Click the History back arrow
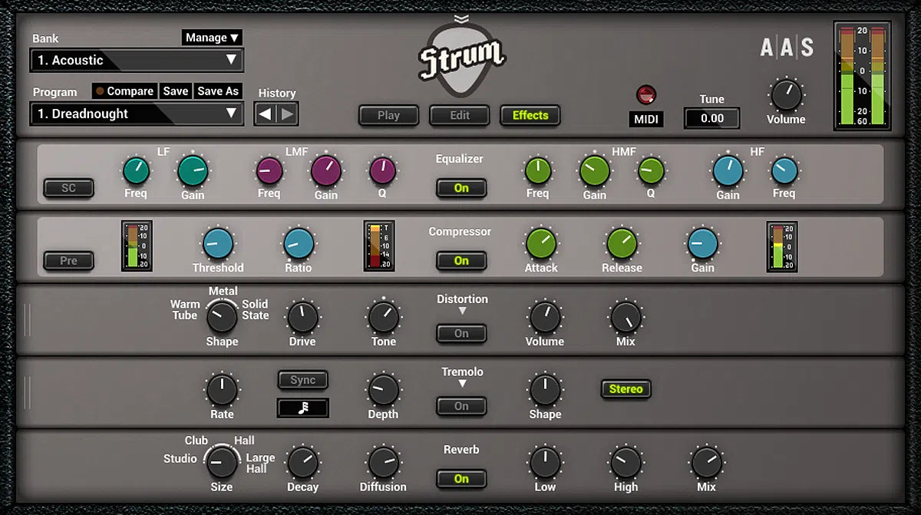The height and width of the screenshot is (515, 921). click(x=266, y=114)
